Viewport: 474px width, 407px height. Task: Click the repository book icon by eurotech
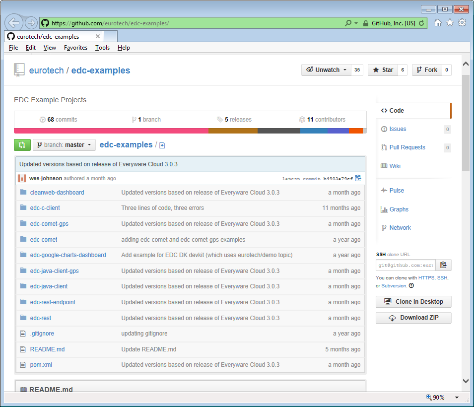click(x=19, y=70)
